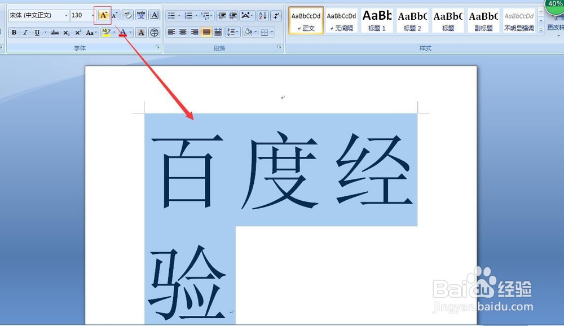Viewport: 564px width, 326px height.
Task: Click the 更改样式 button
Action: [x=555, y=27]
